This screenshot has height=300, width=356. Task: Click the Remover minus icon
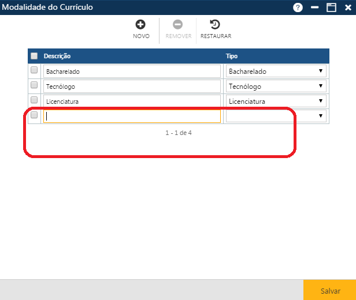click(178, 25)
